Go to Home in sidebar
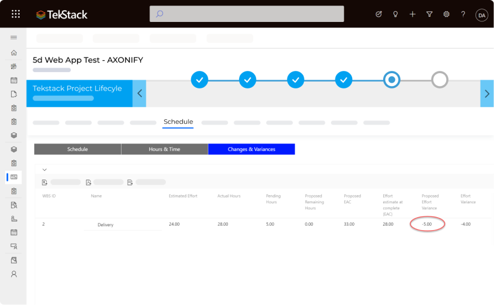Image resolution: width=494 pixels, height=305 pixels. [x=14, y=53]
